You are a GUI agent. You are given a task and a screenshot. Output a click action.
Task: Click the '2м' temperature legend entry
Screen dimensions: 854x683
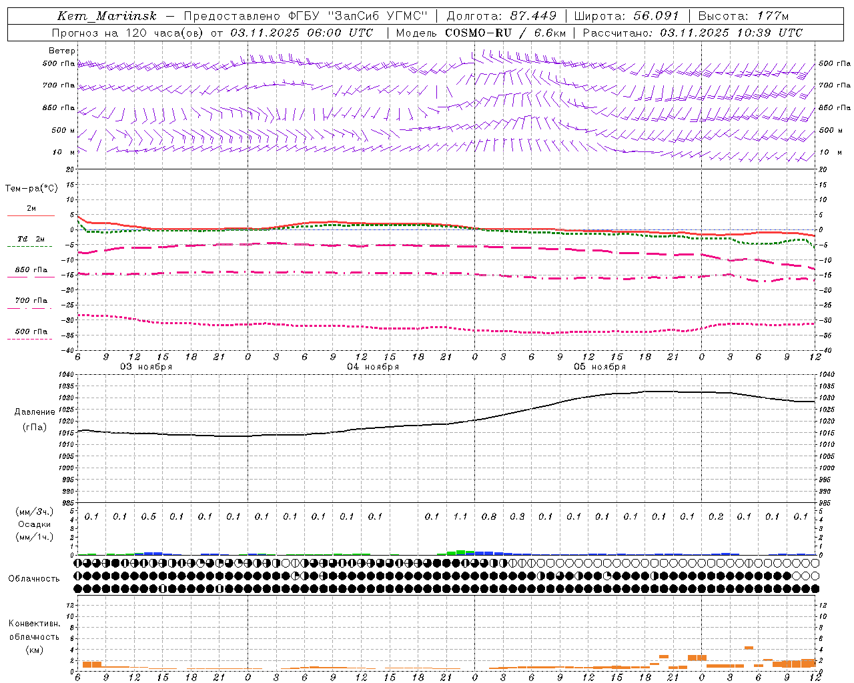coord(31,208)
